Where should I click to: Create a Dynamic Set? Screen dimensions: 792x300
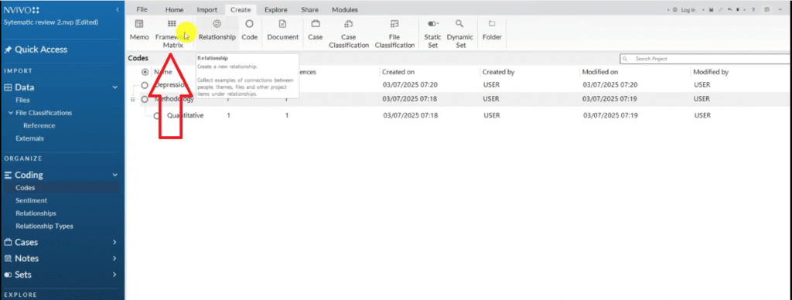tap(459, 33)
